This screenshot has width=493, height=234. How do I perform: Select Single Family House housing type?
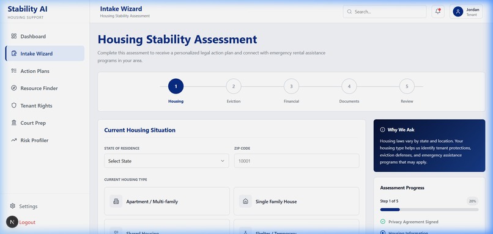pos(296,202)
